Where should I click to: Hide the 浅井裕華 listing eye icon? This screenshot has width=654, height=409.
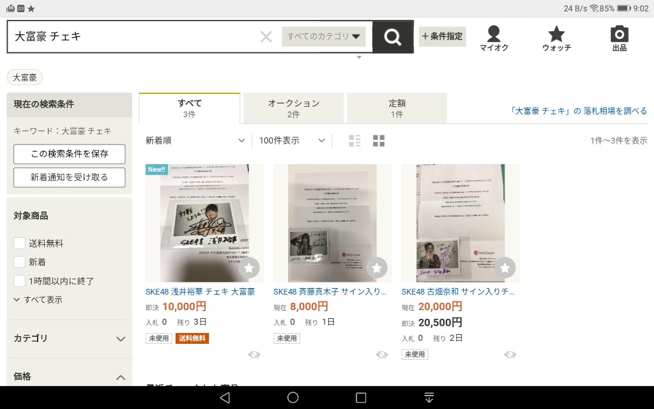(x=254, y=355)
